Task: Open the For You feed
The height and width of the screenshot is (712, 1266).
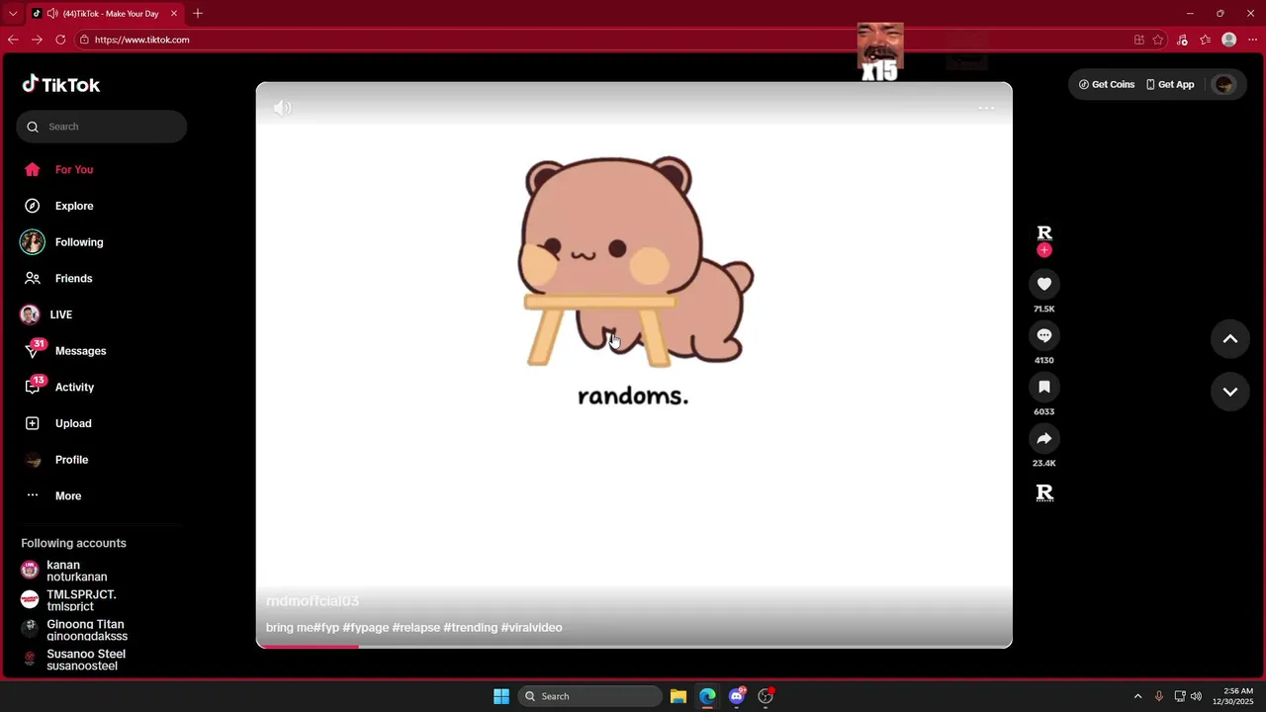Action: pos(59,170)
